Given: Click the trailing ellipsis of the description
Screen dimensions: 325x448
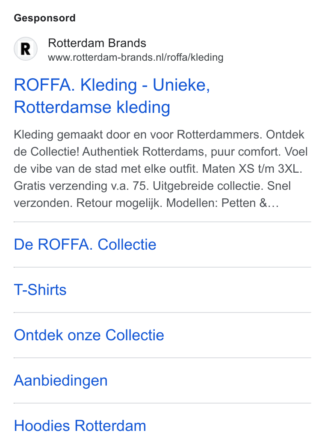Looking at the screenshot, I should [273, 203].
